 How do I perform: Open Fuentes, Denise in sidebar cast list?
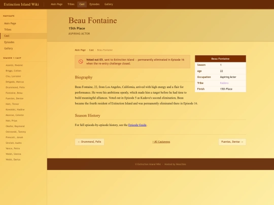click(15, 99)
